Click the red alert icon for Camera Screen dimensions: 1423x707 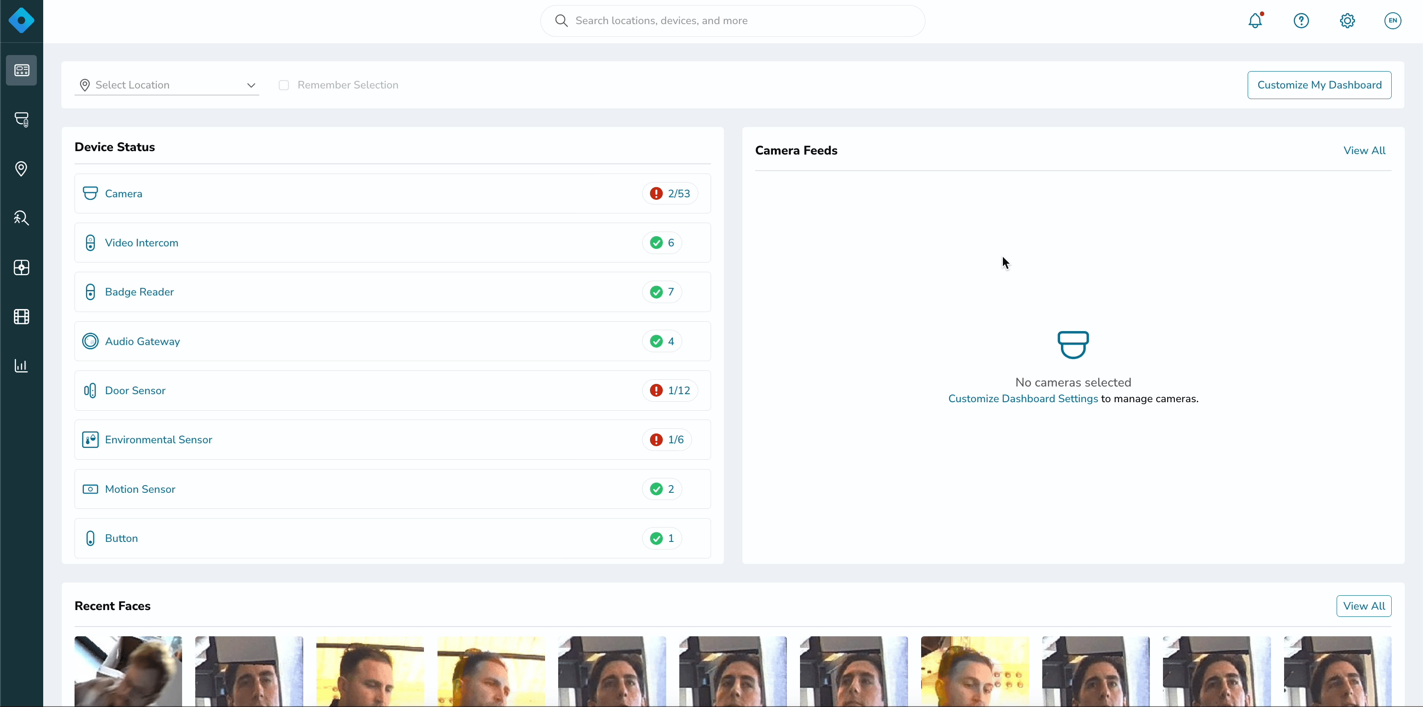click(x=656, y=193)
